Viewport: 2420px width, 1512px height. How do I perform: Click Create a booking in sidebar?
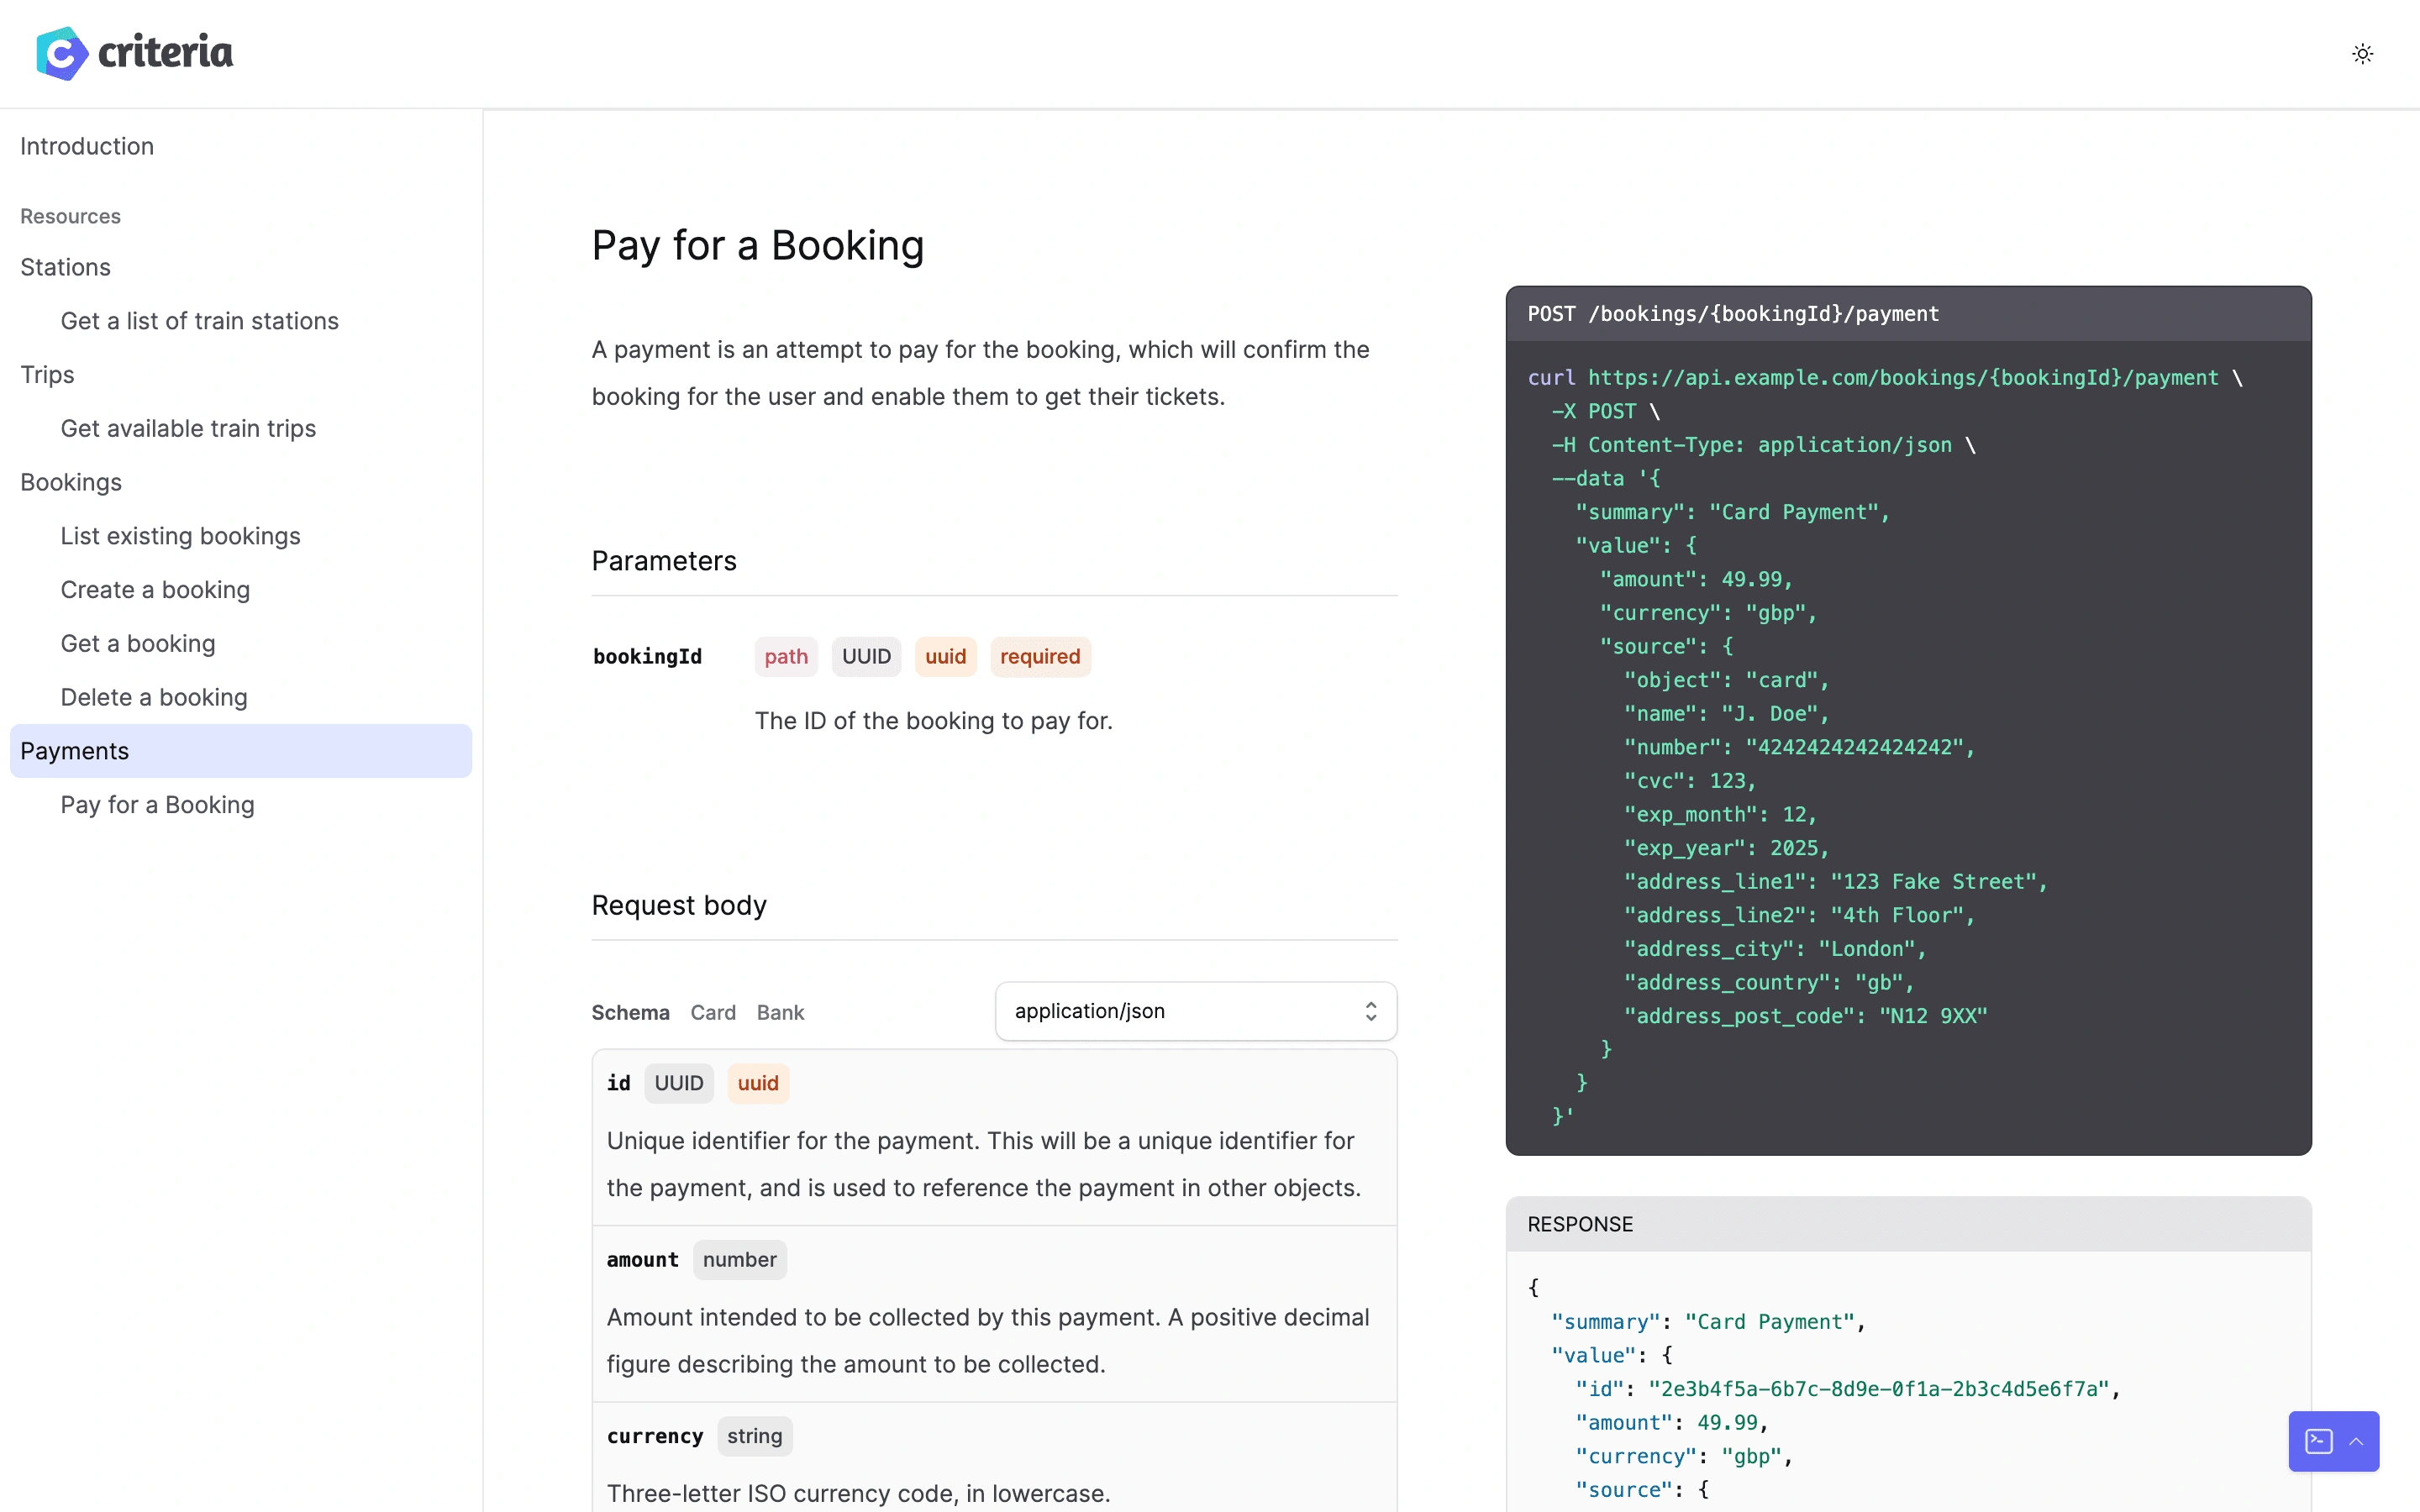click(155, 589)
